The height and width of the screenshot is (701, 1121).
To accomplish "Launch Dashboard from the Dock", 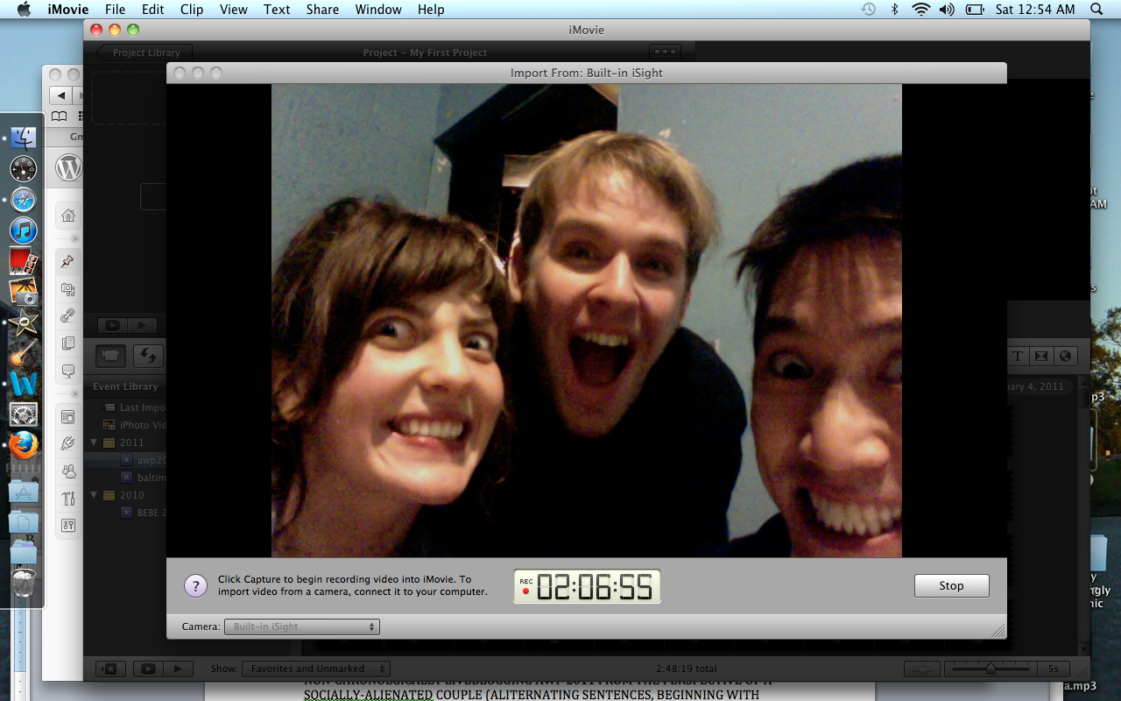I will click(x=24, y=169).
